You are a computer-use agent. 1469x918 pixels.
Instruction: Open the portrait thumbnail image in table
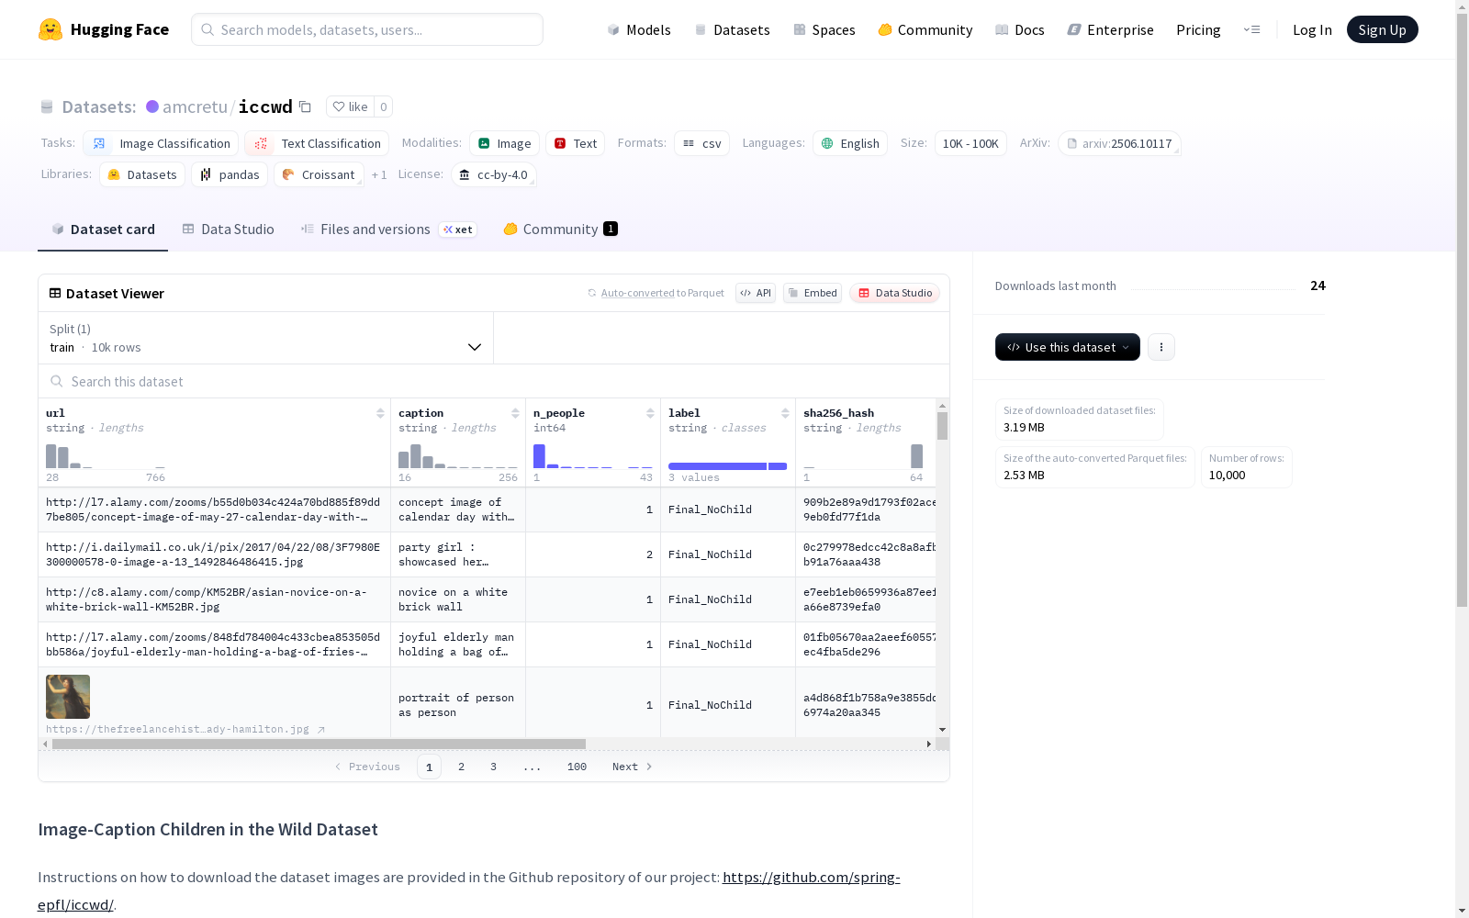coord(68,697)
